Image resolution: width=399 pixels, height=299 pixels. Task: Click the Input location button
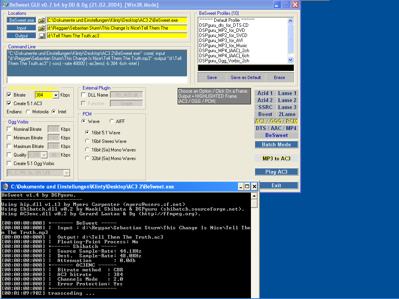click(22, 28)
